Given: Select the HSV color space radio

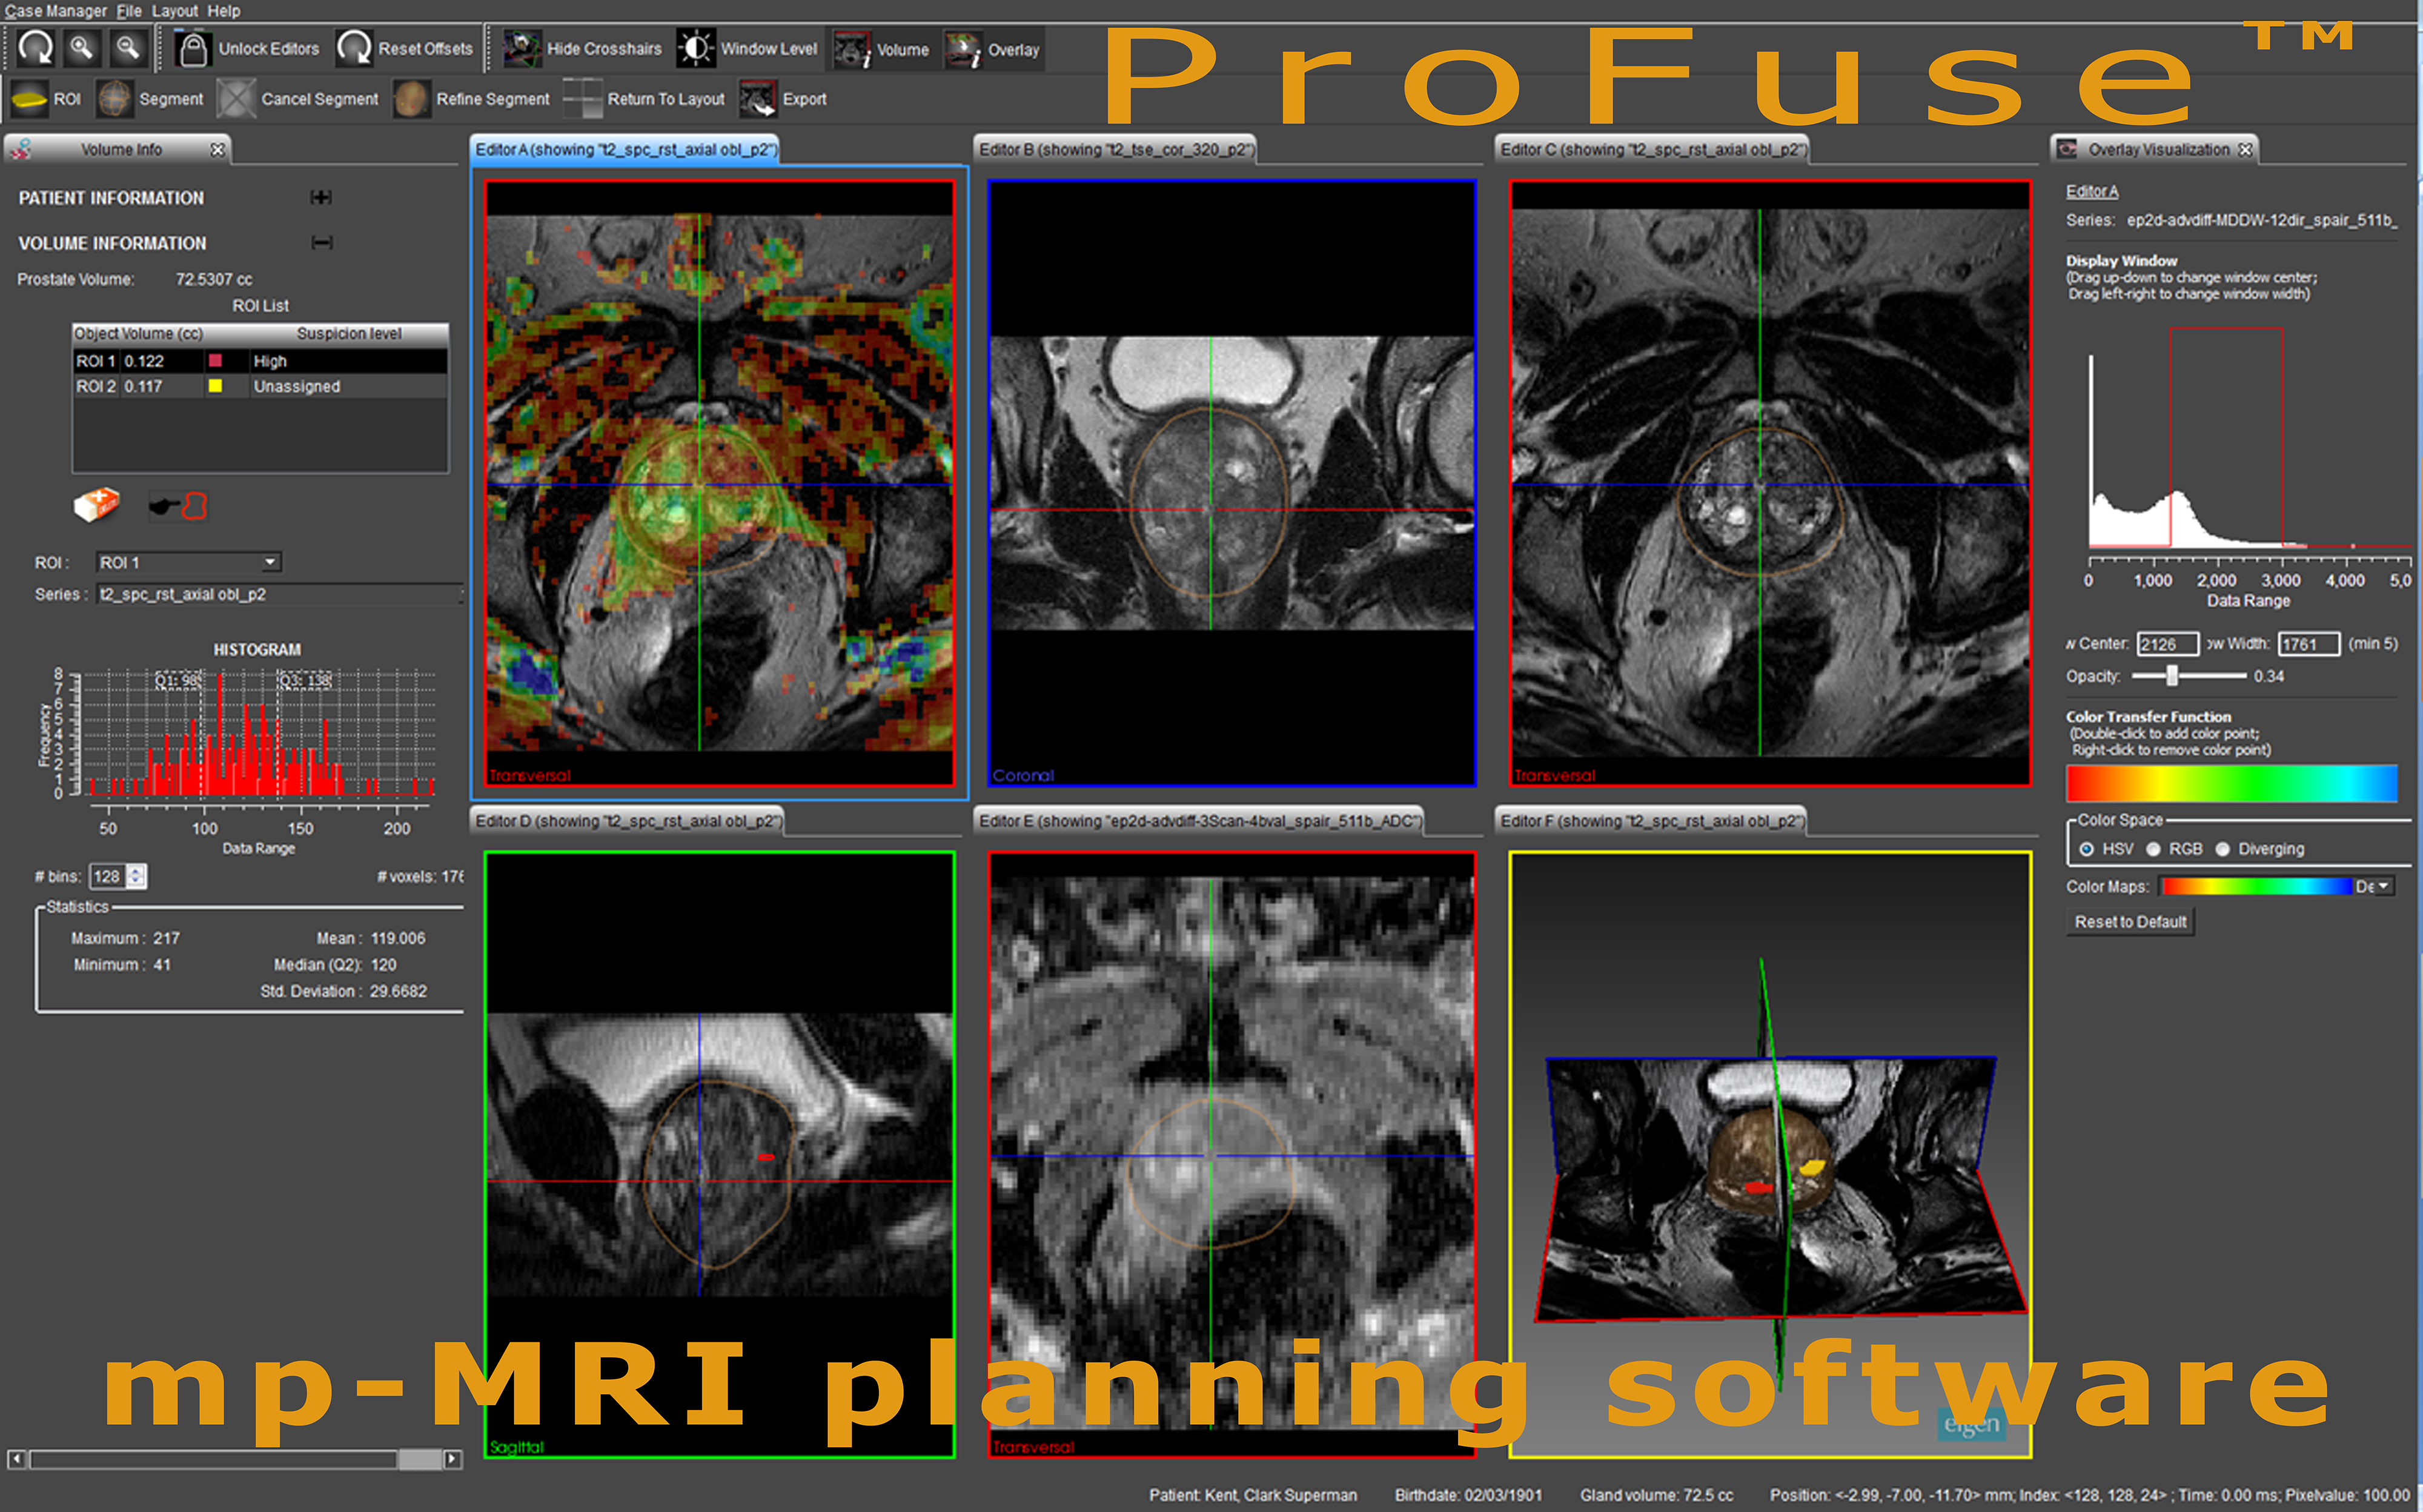Looking at the screenshot, I should tap(2087, 849).
